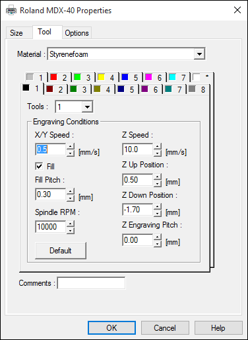Screen dimensions: 248x340
Task: Expand the Tools number dropdown
Action: [87, 107]
